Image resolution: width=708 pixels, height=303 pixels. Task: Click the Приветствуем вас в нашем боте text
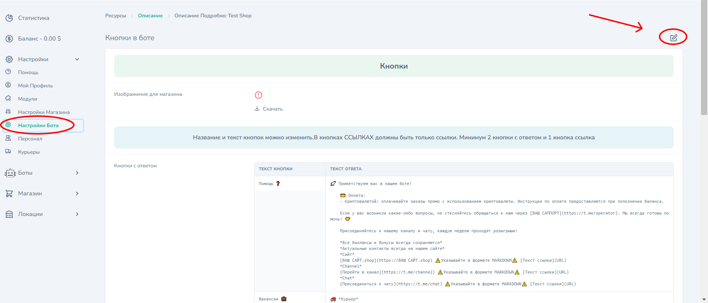pyautogui.click(x=375, y=184)
